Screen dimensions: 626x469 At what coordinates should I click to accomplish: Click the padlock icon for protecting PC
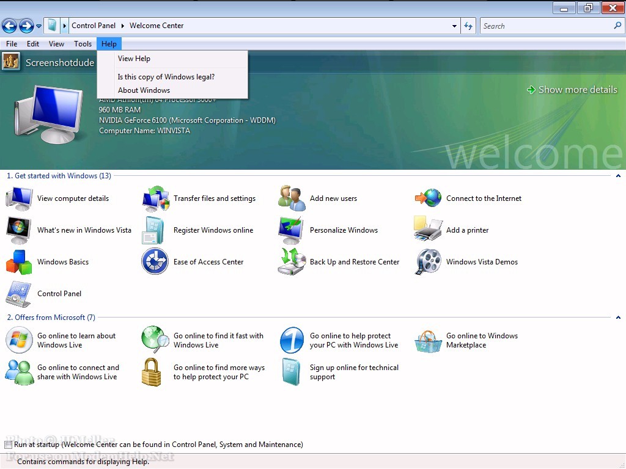click(152, 372)
